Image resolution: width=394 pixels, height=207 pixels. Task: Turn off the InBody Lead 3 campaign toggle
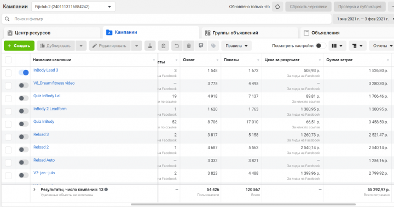click(x=24, y=73)
